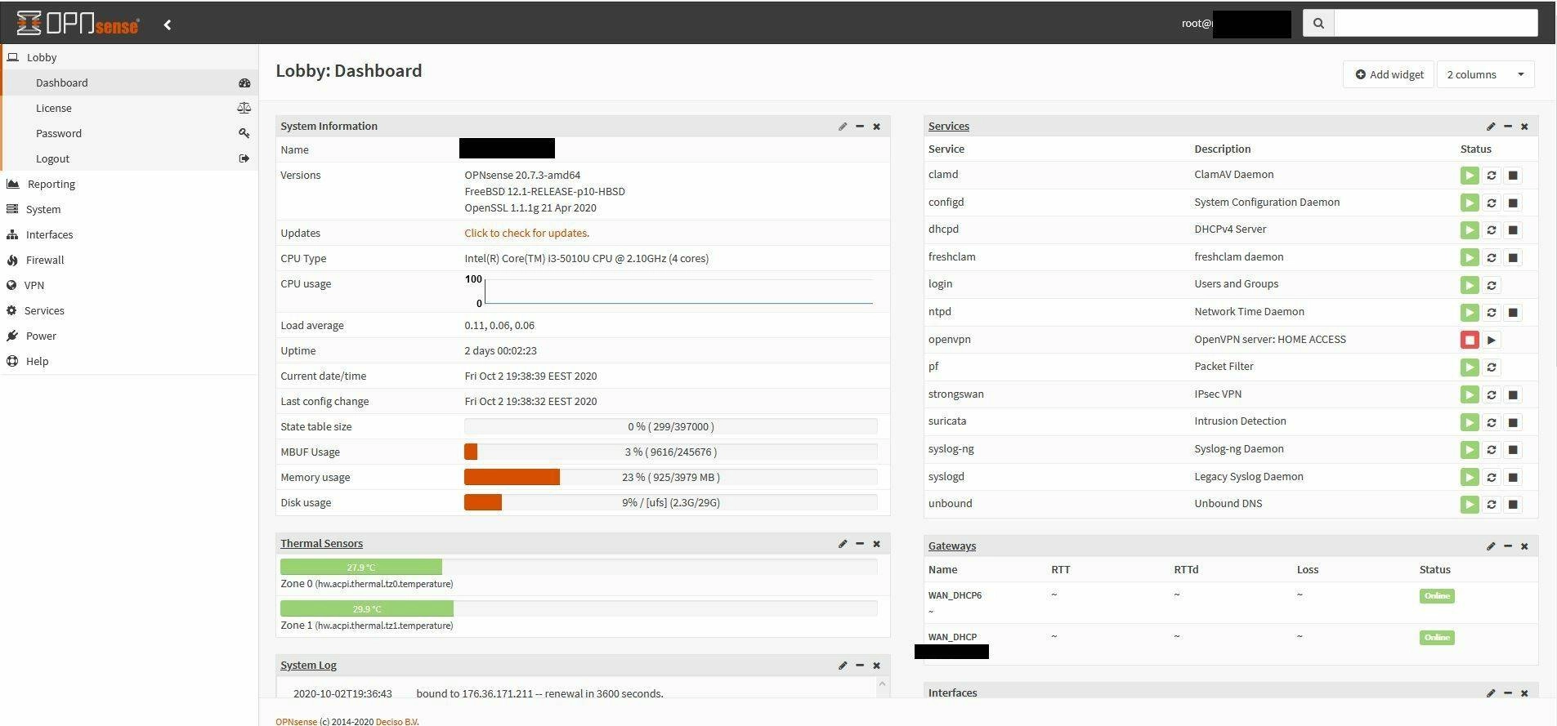
Task: Click the System Log scrollbar up arrow
Action: (882, 684)
